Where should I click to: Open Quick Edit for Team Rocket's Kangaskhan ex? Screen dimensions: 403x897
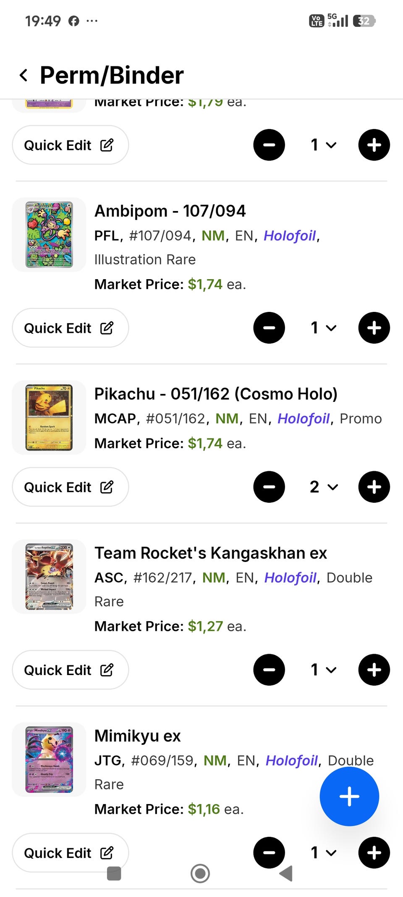point(70,670)
